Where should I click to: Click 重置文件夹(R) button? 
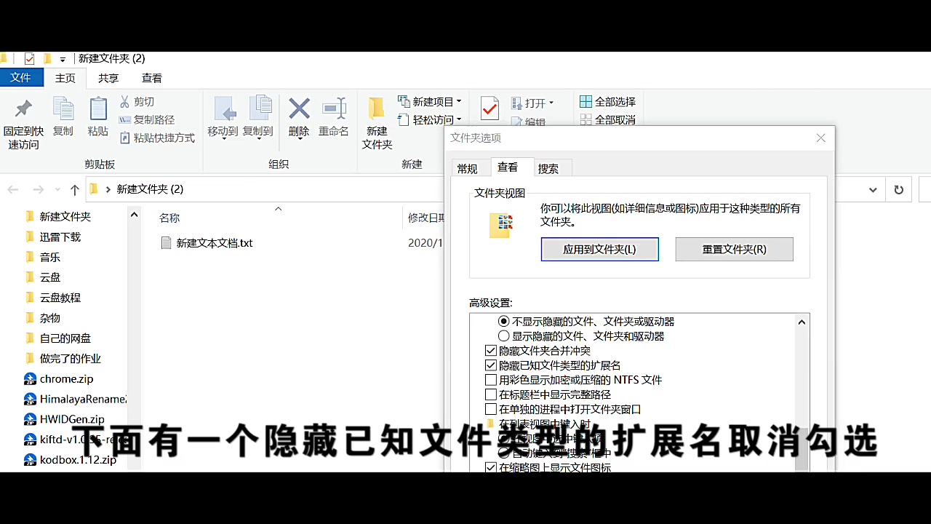click(x=735, y=249)
